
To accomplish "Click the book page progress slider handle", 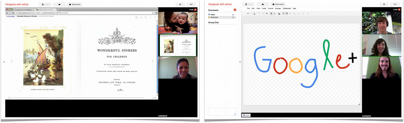I will click(9, 98).
